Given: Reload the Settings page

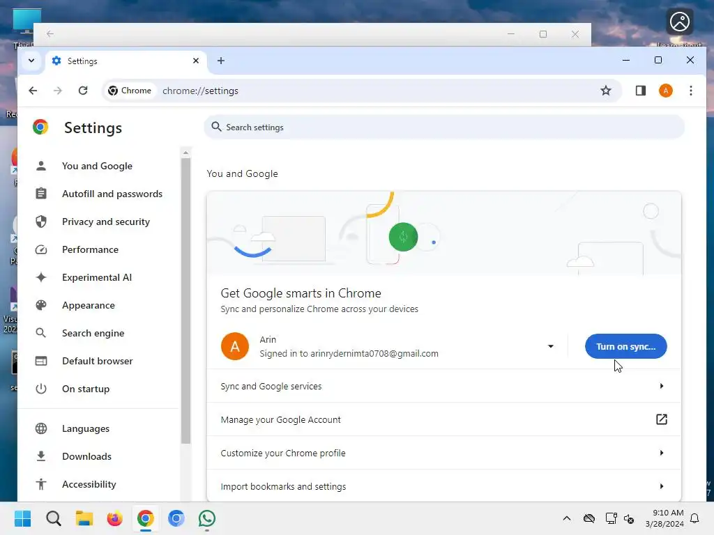Looking at the screenshot, I should click(x=83, y=91).
